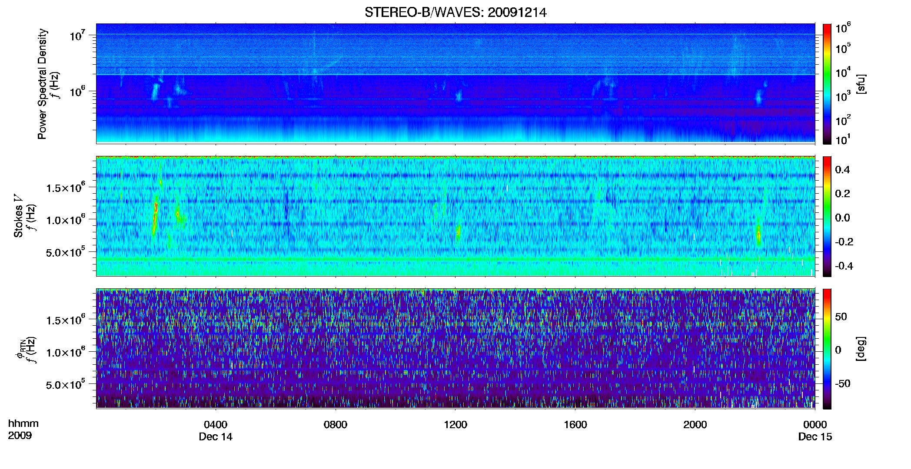Click the 1600 time axis label
The width and height of the screenshot is (911, 469).
[x=575, y=425]
